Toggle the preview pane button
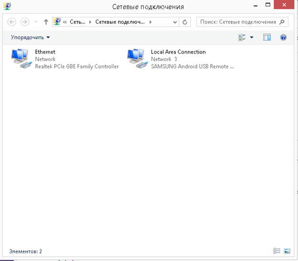The height and width of the screenshot is (261, 298). [267, 37]
